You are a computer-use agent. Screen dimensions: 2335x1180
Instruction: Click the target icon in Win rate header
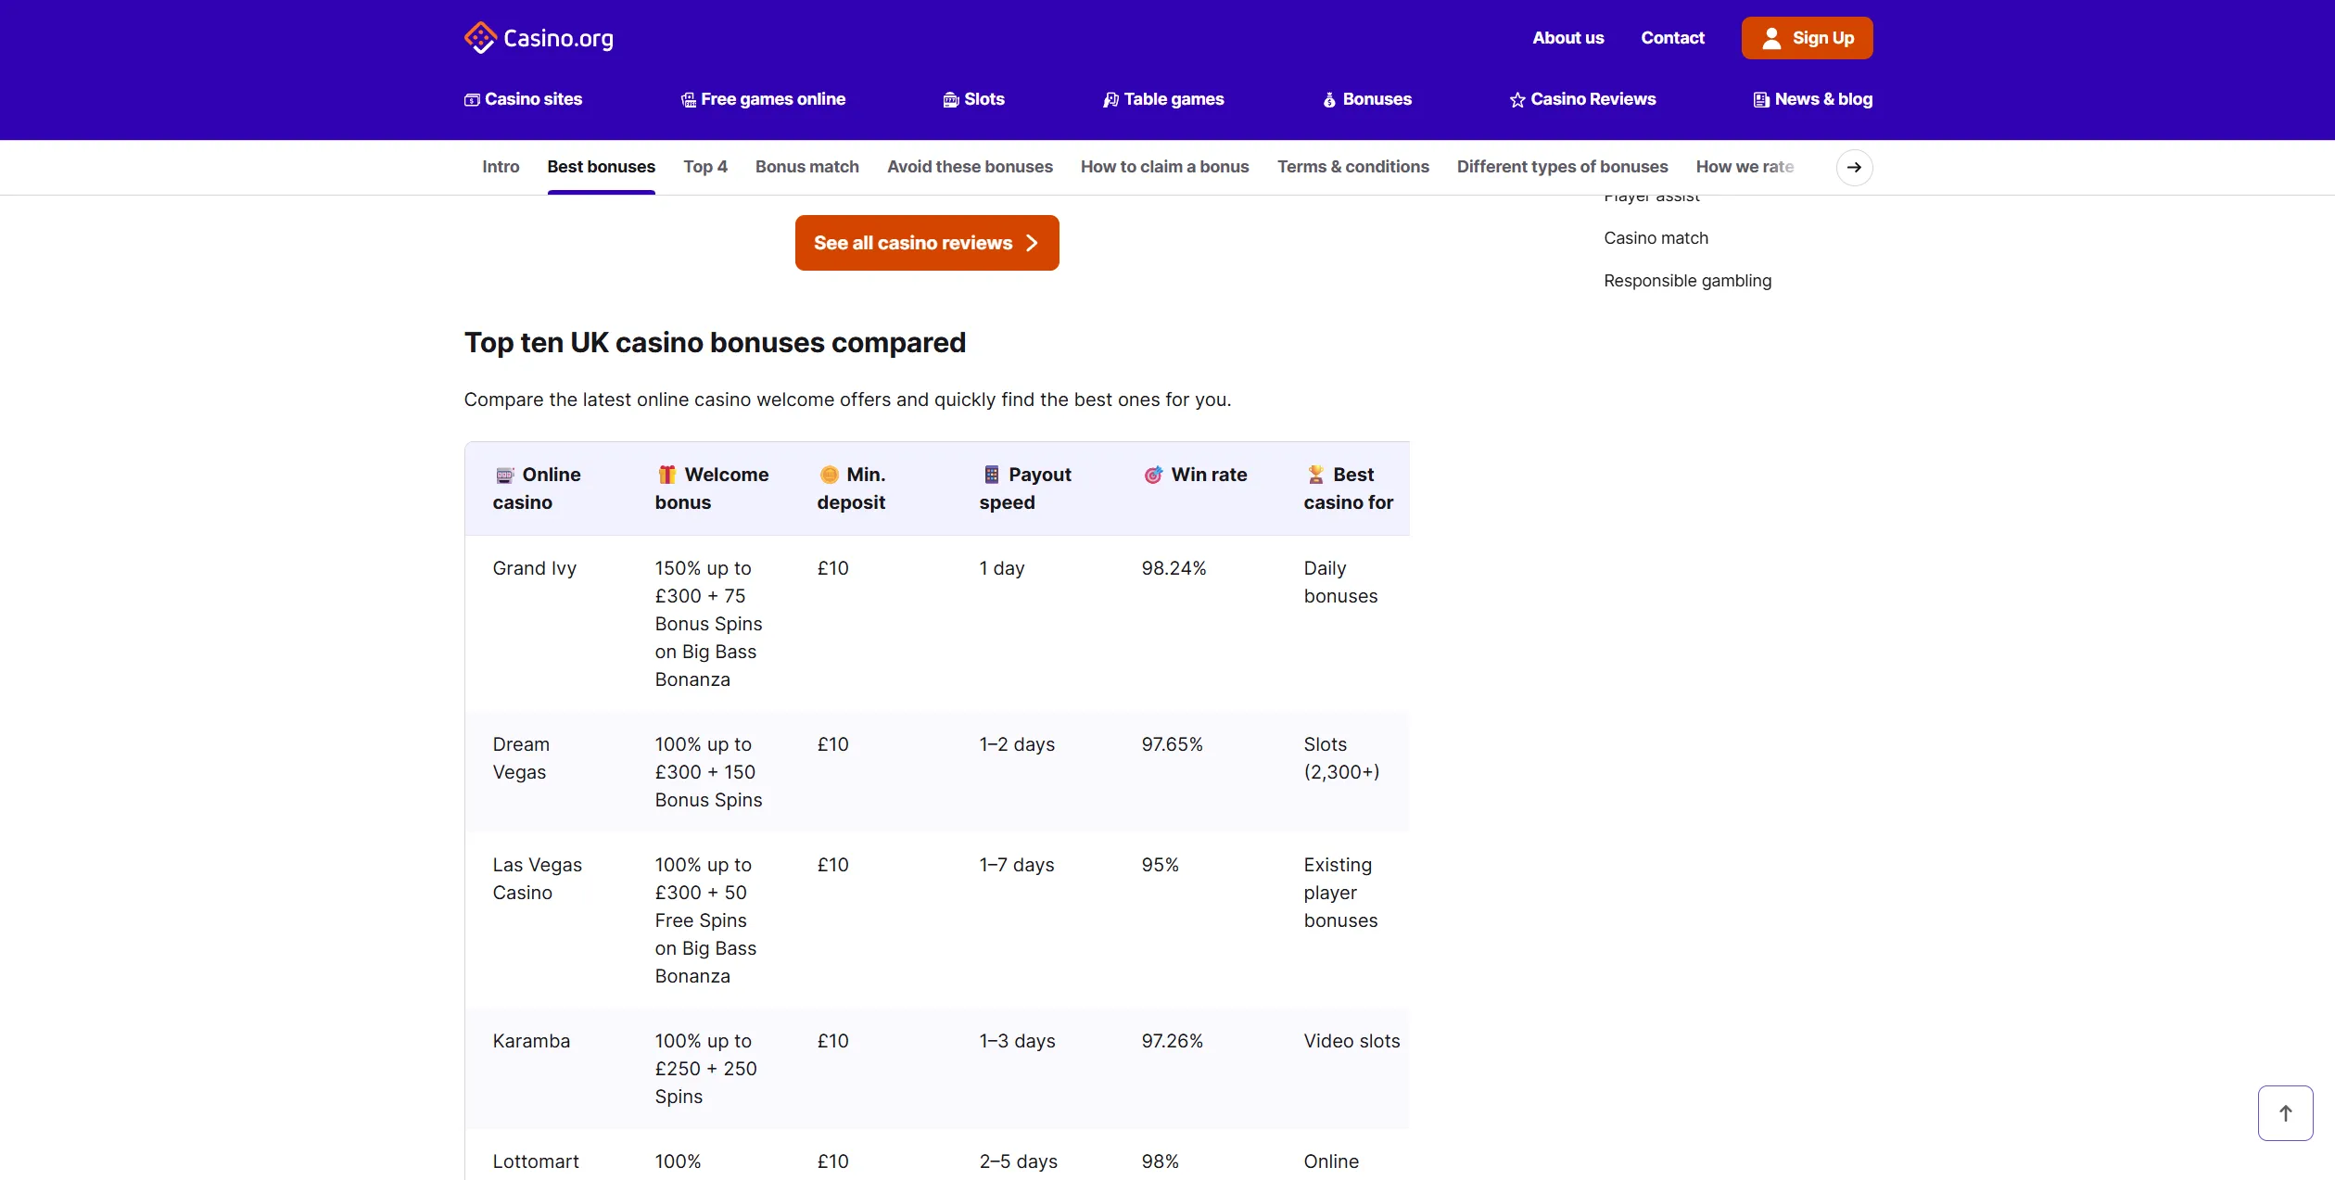click(1153, 476)
